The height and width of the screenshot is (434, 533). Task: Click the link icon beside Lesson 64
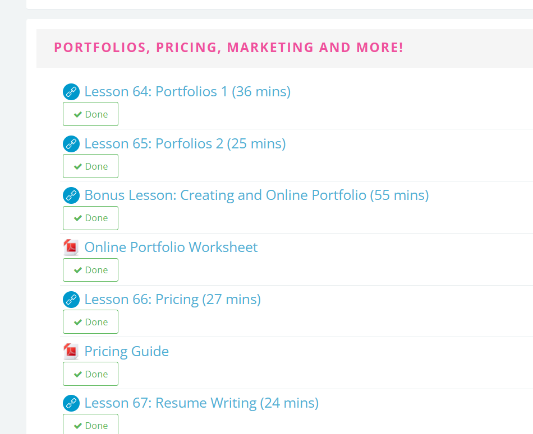coord(71,92)
